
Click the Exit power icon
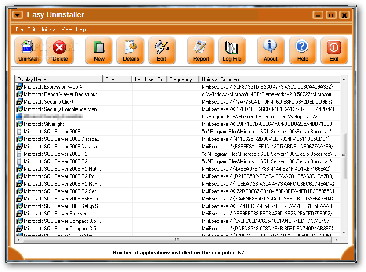(334, 50)
